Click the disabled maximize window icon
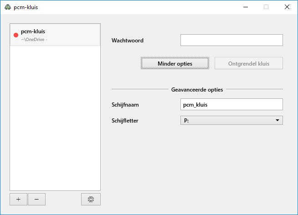298x215 pixels. click(x=266, y=7)
